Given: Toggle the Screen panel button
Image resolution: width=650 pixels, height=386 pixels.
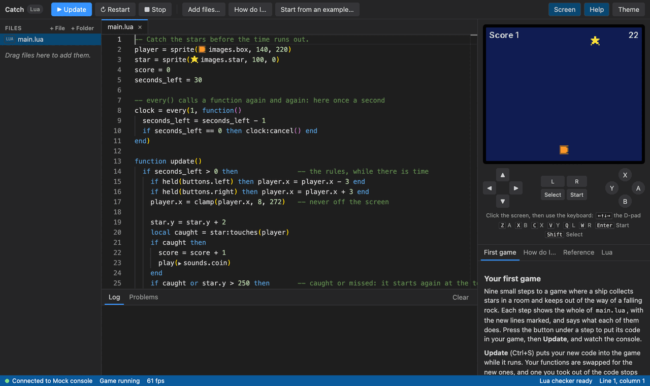Looking at the screenshot, I should click(x=565, y=9).
